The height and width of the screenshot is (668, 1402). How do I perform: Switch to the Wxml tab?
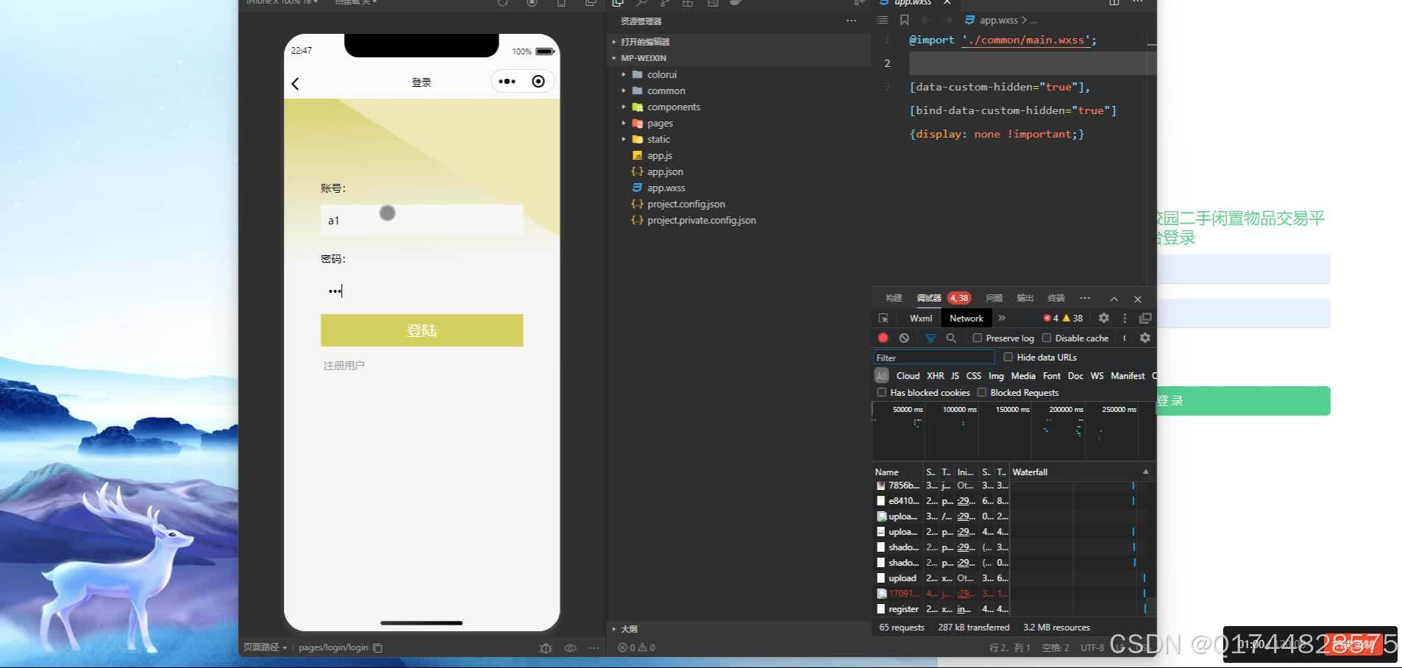point(920,318)
